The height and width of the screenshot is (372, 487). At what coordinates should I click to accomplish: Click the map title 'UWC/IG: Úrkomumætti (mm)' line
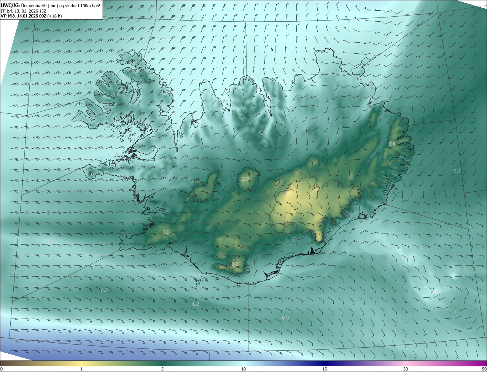[51, 5]
